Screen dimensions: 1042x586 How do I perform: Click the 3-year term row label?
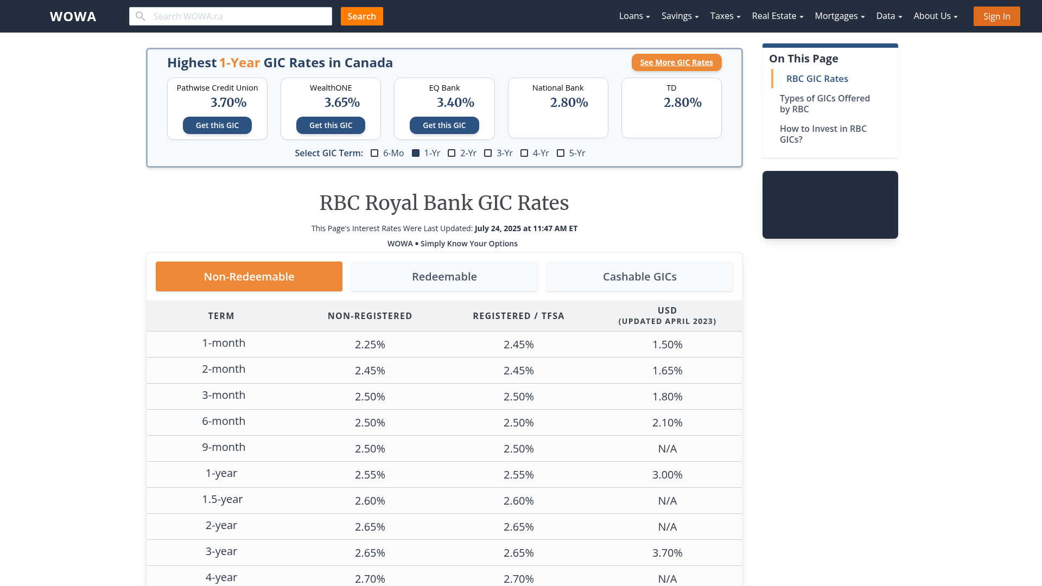coord(221,551)
